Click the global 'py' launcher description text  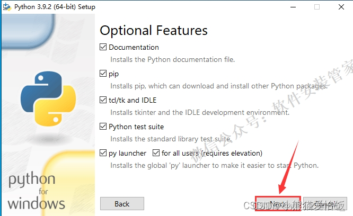tap(214, 165)
